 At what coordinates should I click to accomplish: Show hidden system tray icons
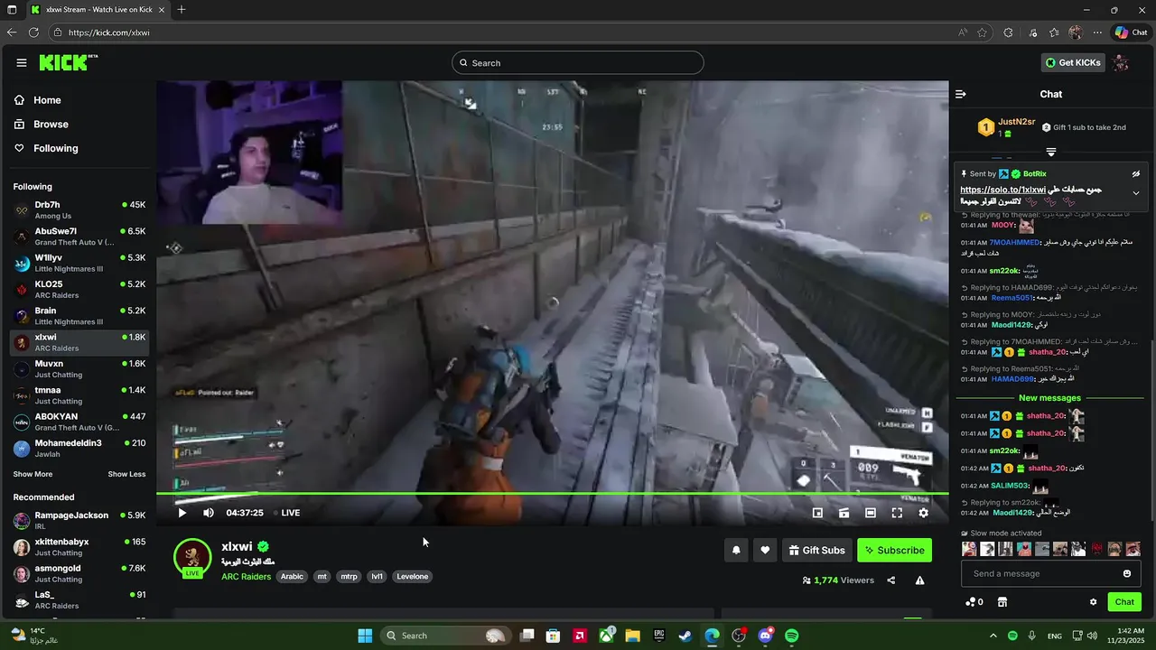993,636
